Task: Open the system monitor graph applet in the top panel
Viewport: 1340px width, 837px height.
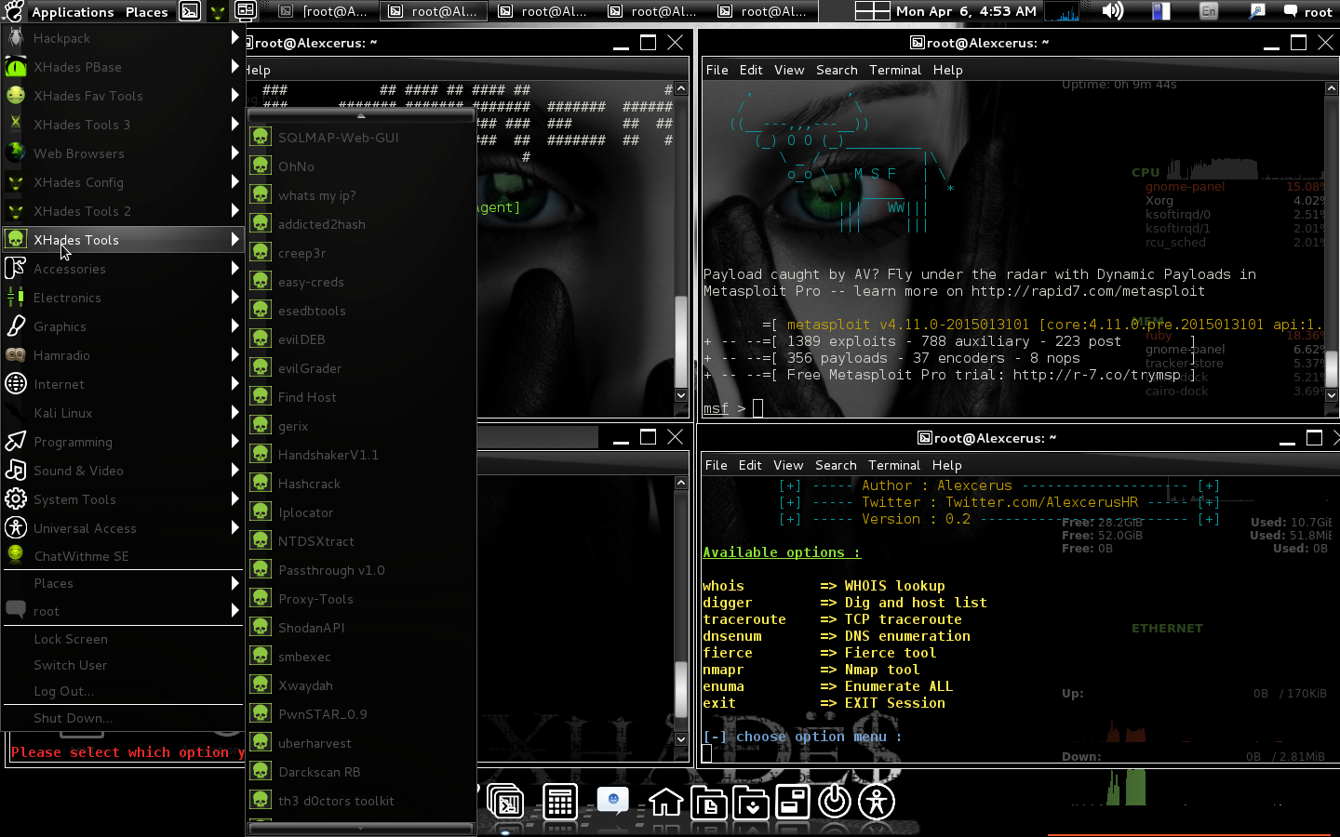Action: [x=1063, y=11]
